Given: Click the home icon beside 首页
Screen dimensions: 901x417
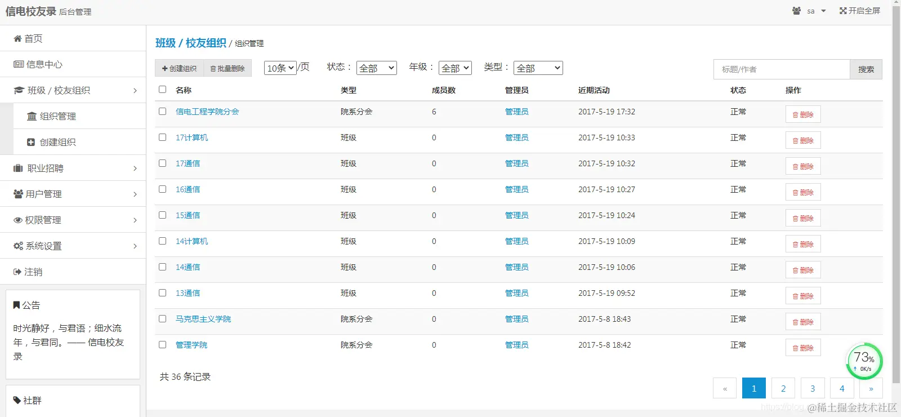Looking at the screenshot, I should pyautogui.click(x=17, y=38).
